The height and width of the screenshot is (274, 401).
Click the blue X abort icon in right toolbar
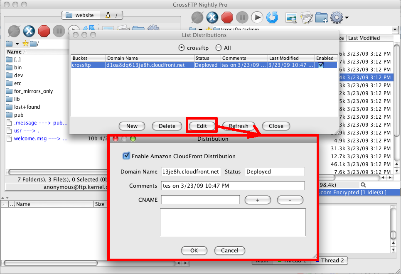pos(212,17)
